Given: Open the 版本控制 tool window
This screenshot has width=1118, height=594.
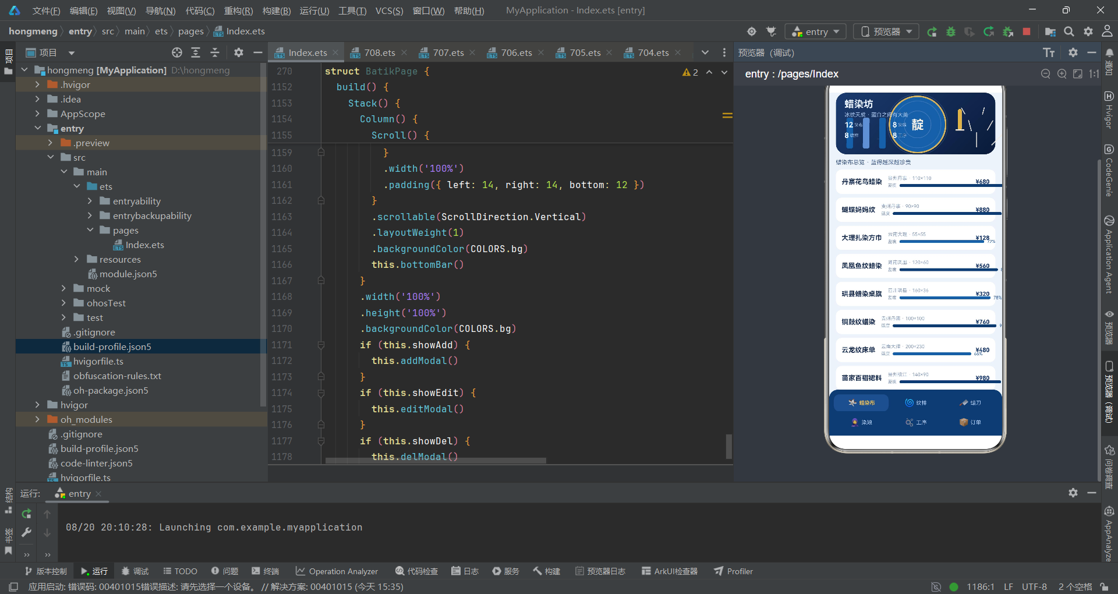Looking at the screenshot, I should [45, 571].
